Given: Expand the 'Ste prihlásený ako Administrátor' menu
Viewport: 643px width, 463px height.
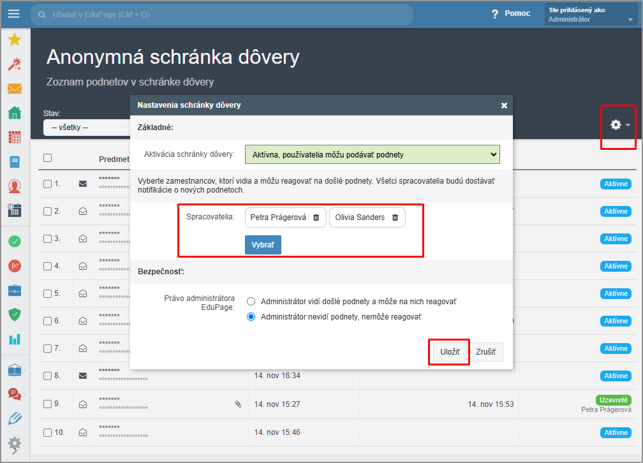Looking at the screenshot, I should coord(591,15).
